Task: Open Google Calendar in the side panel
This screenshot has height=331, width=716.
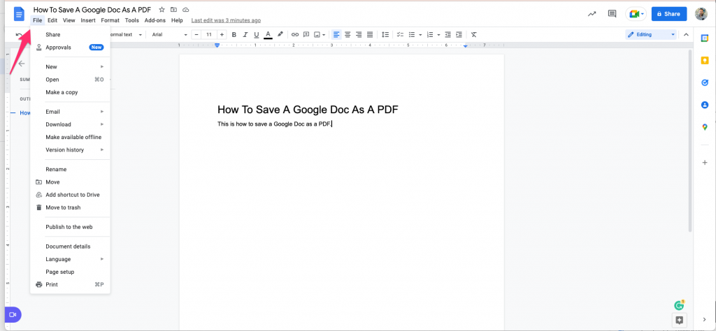Action: pos(705,38)
